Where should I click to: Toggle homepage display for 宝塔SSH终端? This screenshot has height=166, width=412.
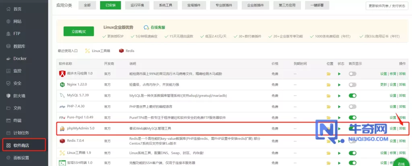tap(352, 163)
